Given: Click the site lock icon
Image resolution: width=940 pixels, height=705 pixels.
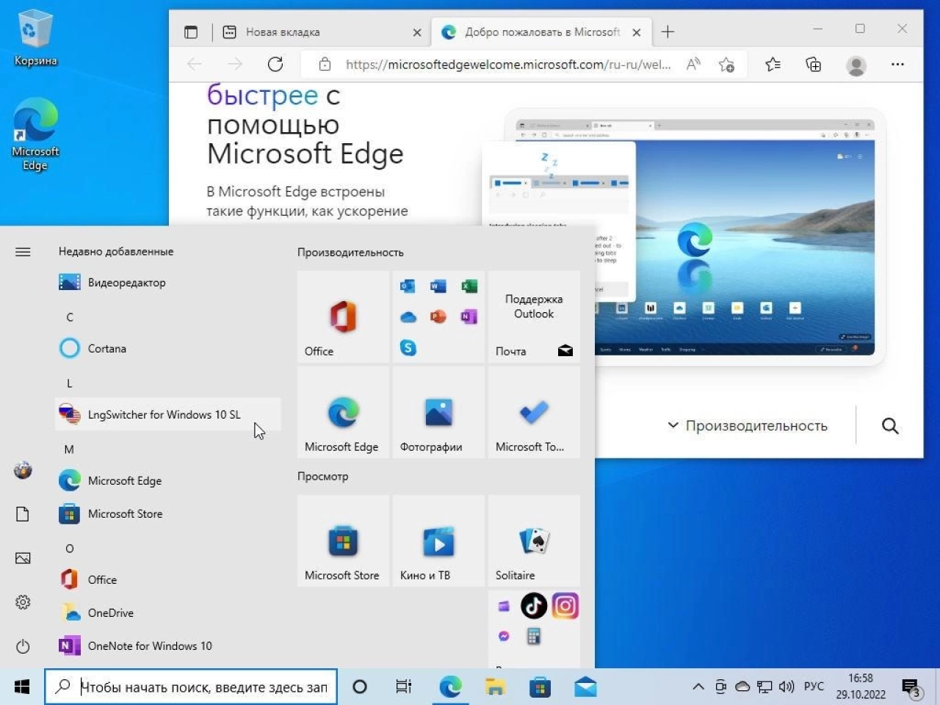Looking at the screenshot, I should click(x=325, y=65).
